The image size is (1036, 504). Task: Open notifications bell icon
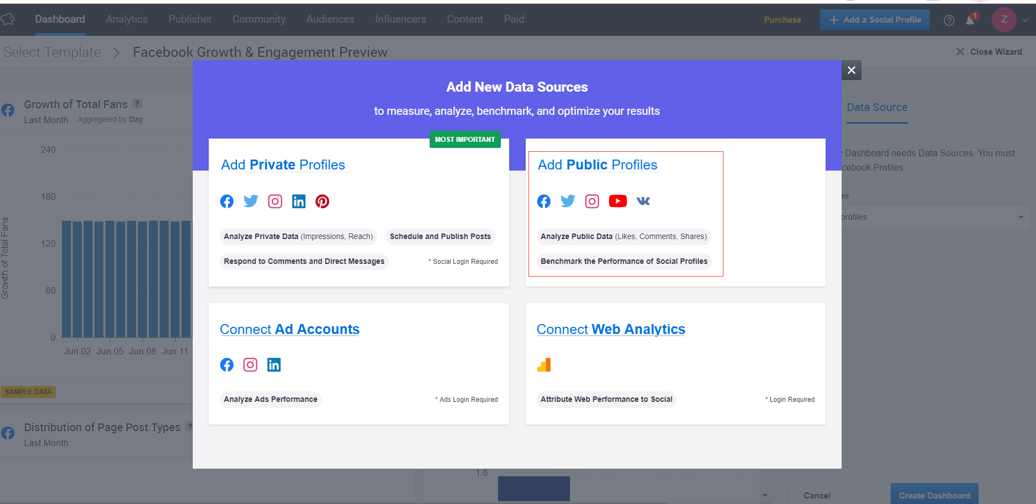coord(970,20)
